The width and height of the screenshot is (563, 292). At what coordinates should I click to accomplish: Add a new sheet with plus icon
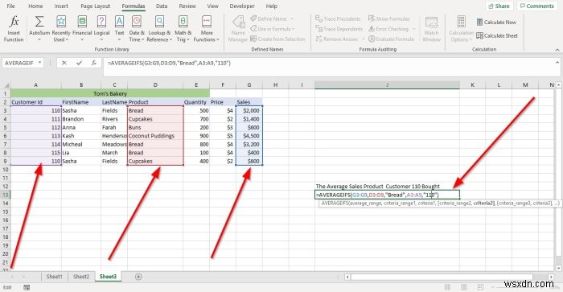coord(138,277)
